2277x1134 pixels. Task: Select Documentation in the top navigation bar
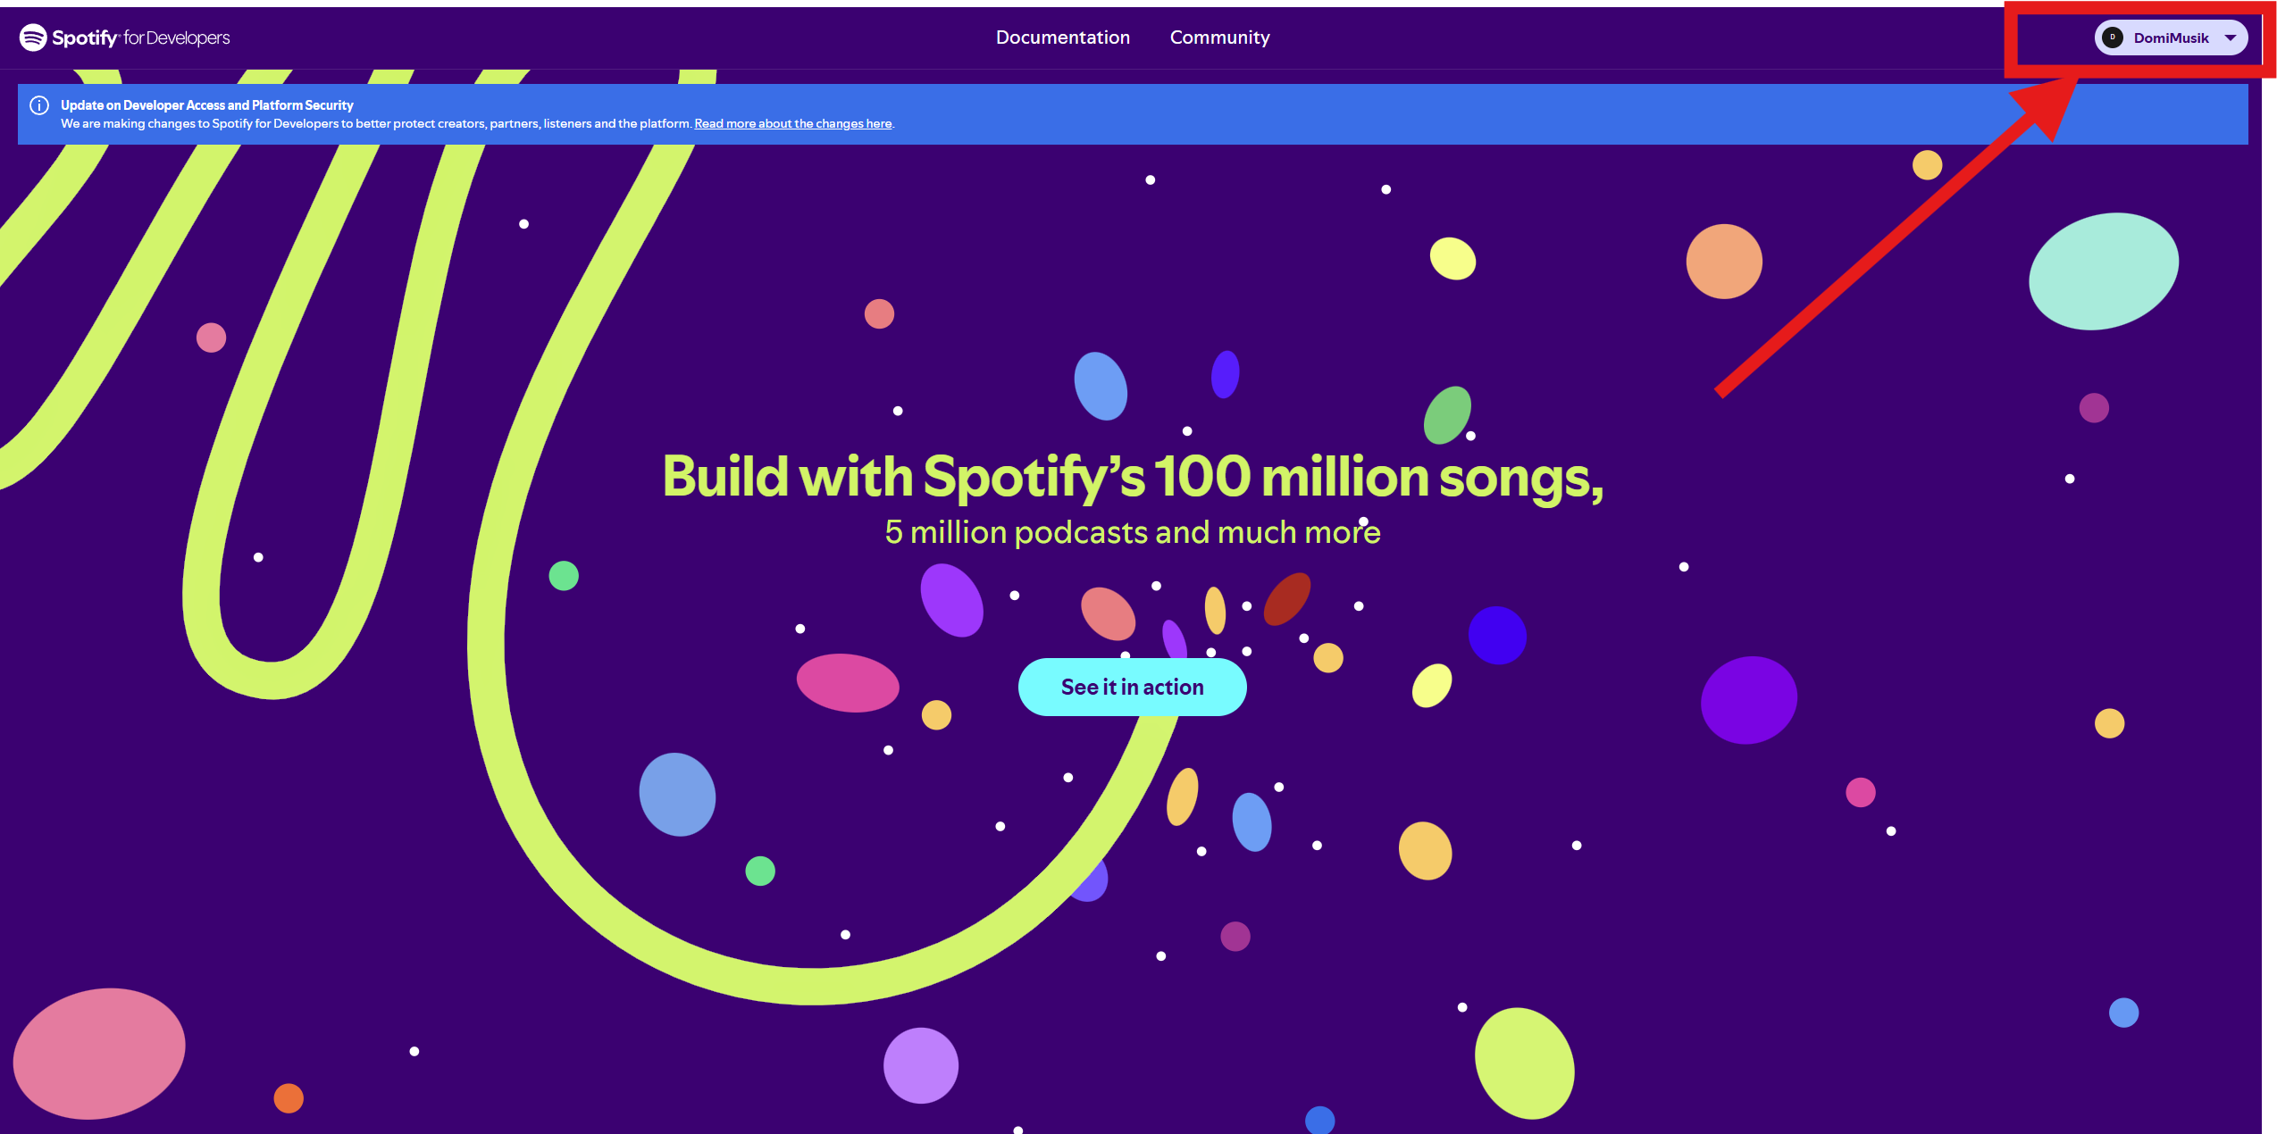(x=1063, y=38)
